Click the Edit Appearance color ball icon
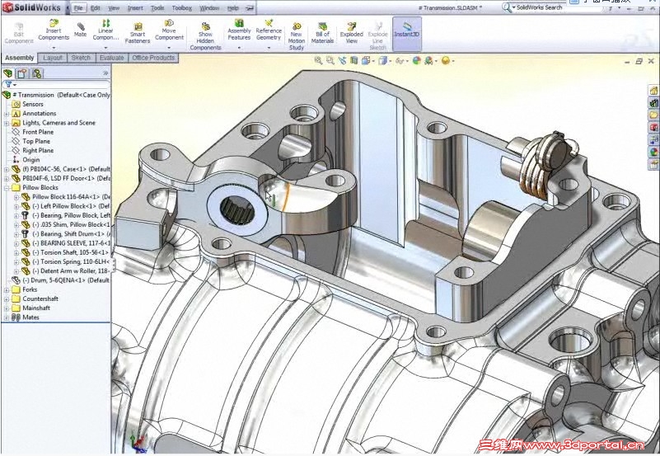Screen dimensions: 660x456 click(x=417, y=61)
